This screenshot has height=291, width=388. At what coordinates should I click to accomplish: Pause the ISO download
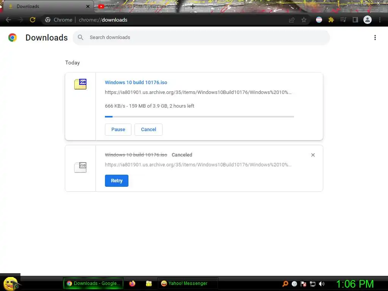click(118, 130)
